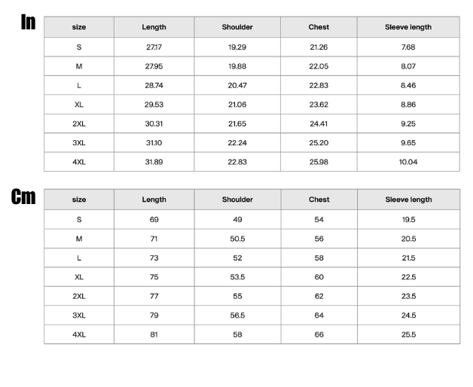Click the Length header in inches table

point(154,27)
